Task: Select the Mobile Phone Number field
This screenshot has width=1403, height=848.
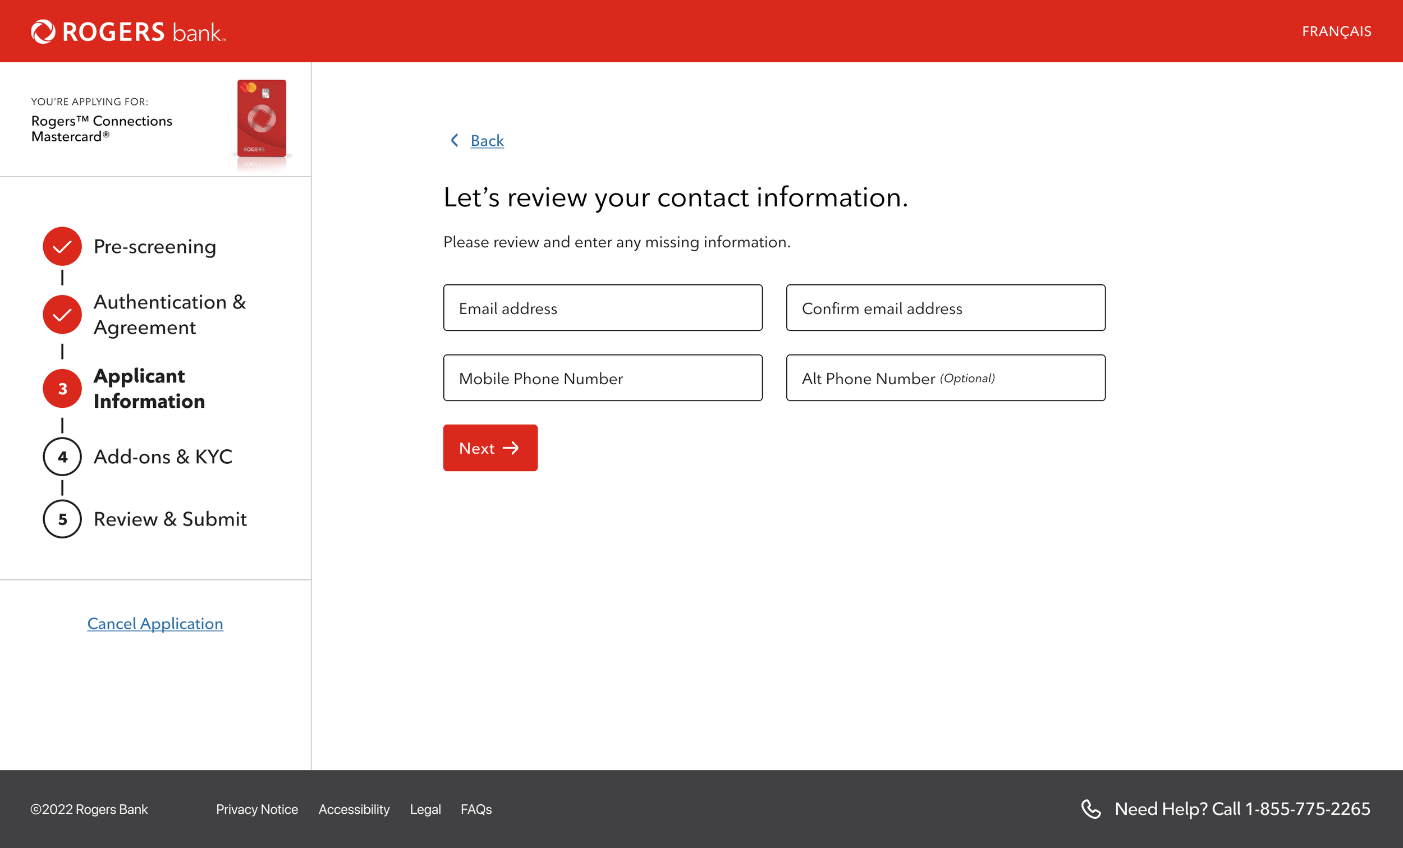Action: (x=603, y=378)
